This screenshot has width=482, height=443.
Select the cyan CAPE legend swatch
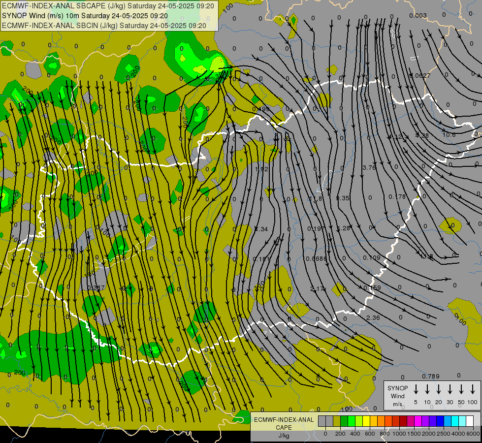[454, 421]
